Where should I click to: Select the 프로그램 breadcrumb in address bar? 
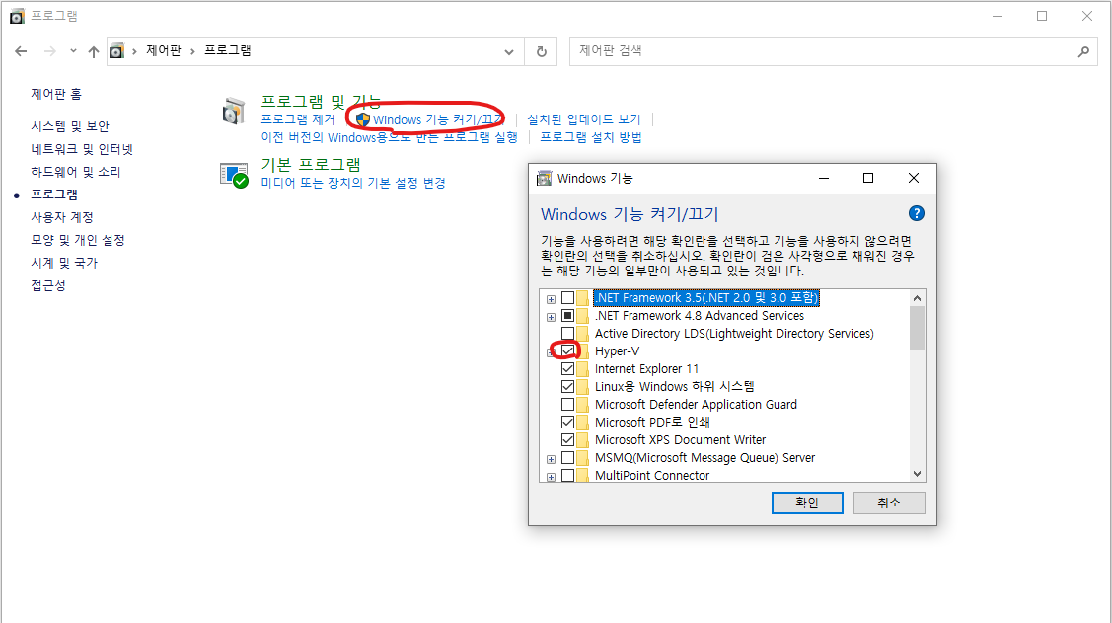pyautogui.click(x=228, y=50)
